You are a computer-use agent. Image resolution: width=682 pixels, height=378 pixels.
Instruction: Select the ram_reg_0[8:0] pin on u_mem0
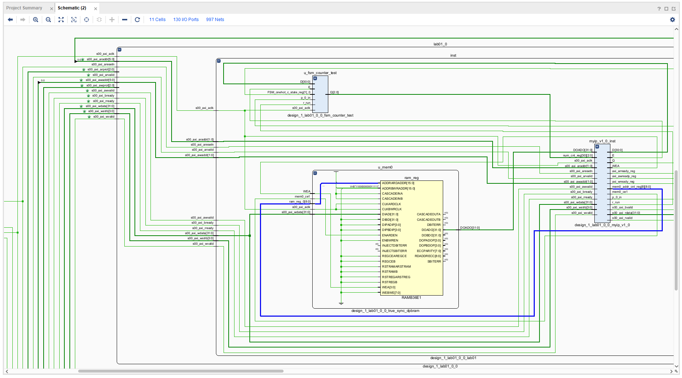(x=300, y=202)
